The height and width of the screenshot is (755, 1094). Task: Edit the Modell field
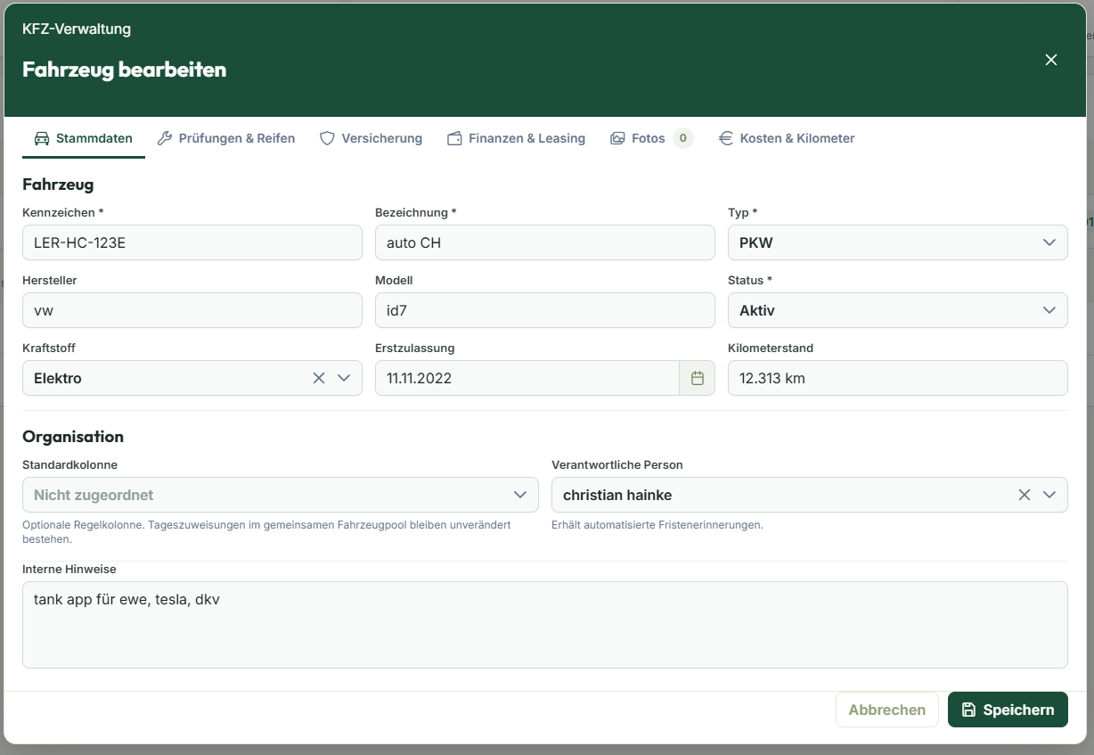pyautogui.click(x=545, y=310)
